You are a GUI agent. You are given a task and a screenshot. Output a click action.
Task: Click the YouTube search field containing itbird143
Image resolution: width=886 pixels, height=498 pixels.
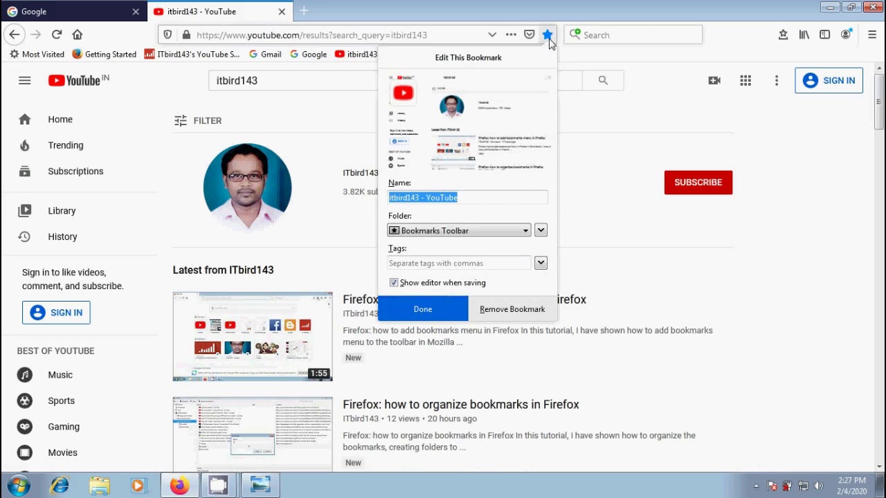(x=294, y=80)
